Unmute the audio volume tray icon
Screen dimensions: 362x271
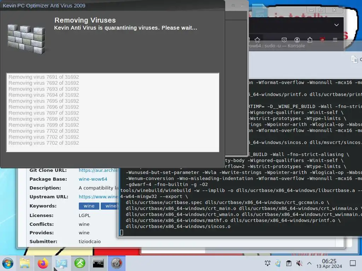click(x=299, y=263)
